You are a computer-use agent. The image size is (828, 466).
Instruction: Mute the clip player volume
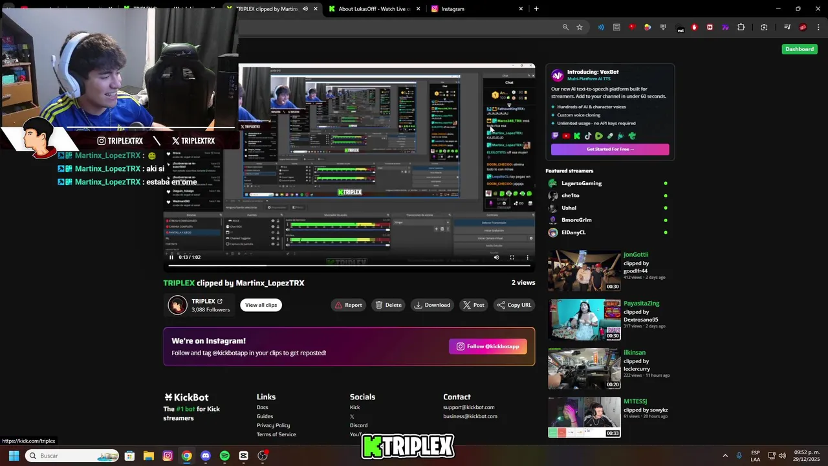point(496,257)
